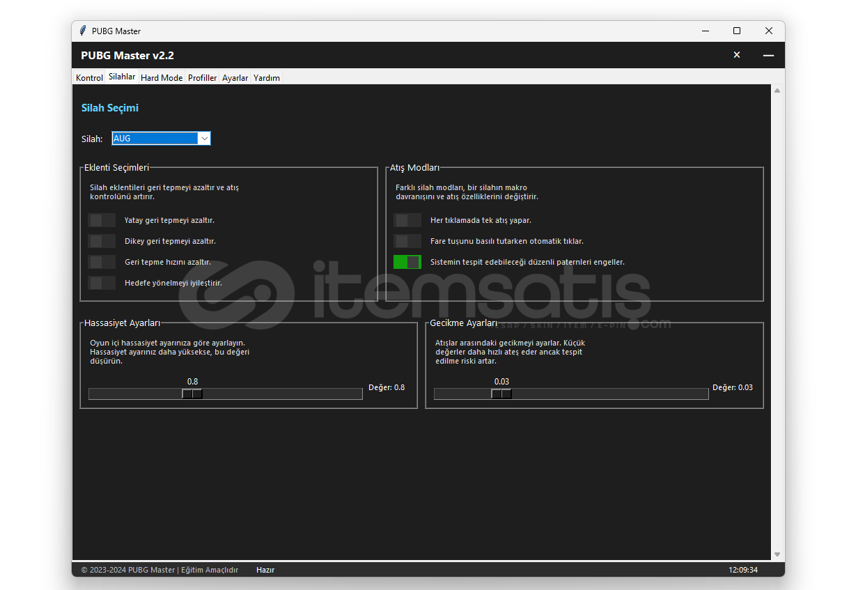This screenshot has height=590, width=849.
Task: Switch to the Silahlar tab
Action: [122, 77]
